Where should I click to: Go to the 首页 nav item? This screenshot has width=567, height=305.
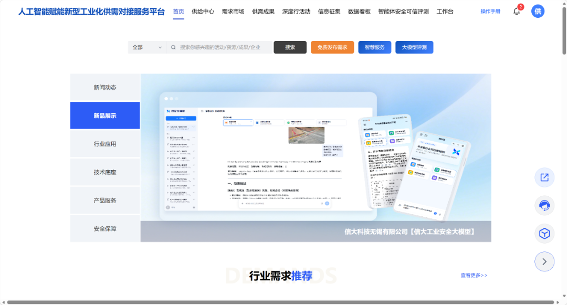click(178, 12)
